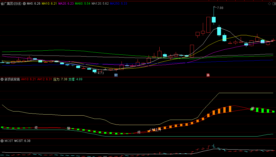This screenshot has height=157, width=276.
Task: Click the AA10: 6.21 value
Action: (28, 79)
